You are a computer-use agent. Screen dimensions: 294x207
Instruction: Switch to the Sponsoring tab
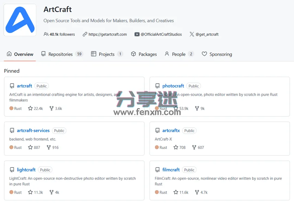217,54
